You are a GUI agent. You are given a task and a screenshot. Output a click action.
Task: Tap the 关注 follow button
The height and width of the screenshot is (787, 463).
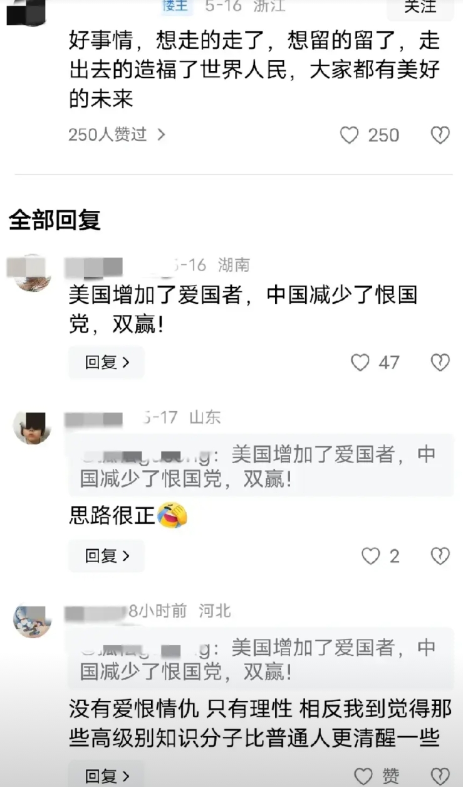tap(420, 8)
